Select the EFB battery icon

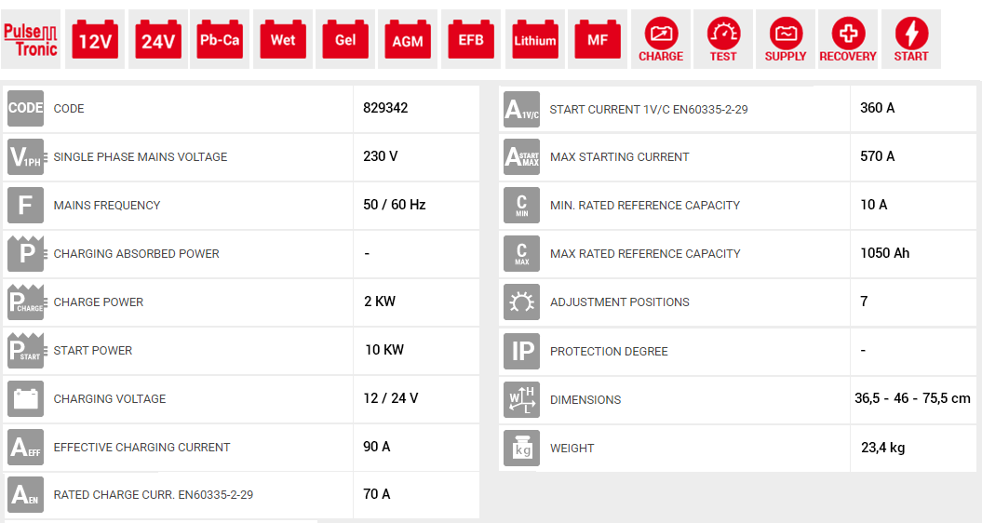point(471,40)
